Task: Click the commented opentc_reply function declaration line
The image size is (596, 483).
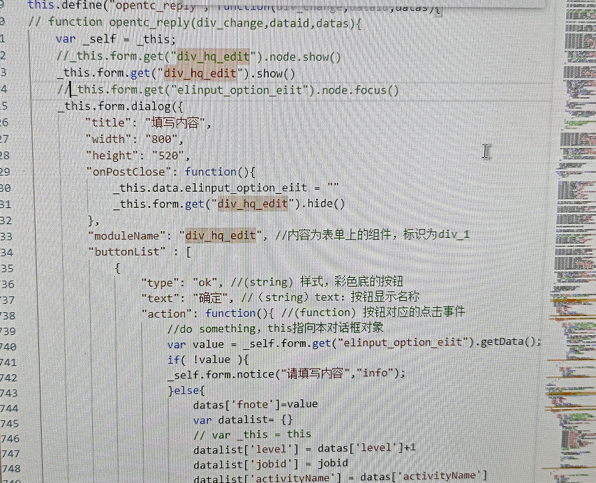Action: (195, 23)
